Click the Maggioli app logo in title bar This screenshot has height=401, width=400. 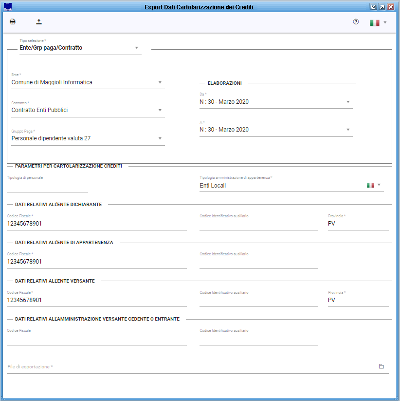point(8,7)
